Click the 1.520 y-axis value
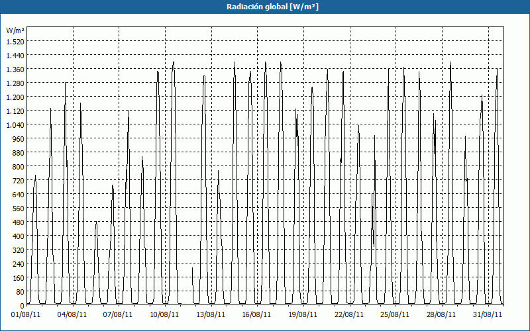The image size is (530, 331). [x=15, y=41]
